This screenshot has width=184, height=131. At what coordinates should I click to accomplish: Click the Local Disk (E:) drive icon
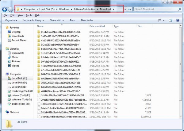pyautogui.click(x=9, y=87)
